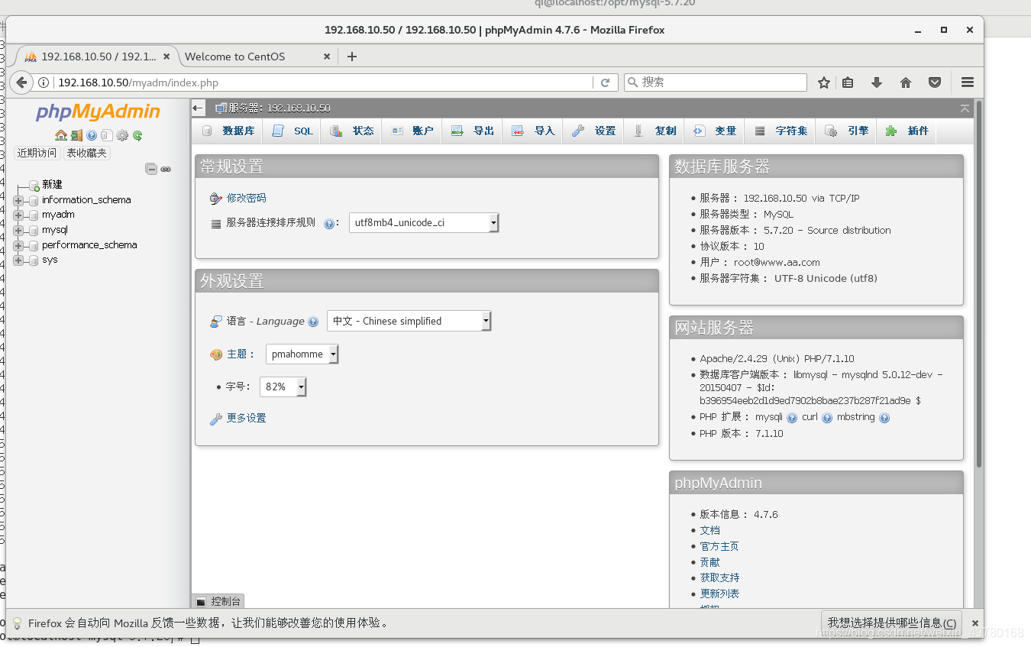Expand myadm database node

pos(18,215)
